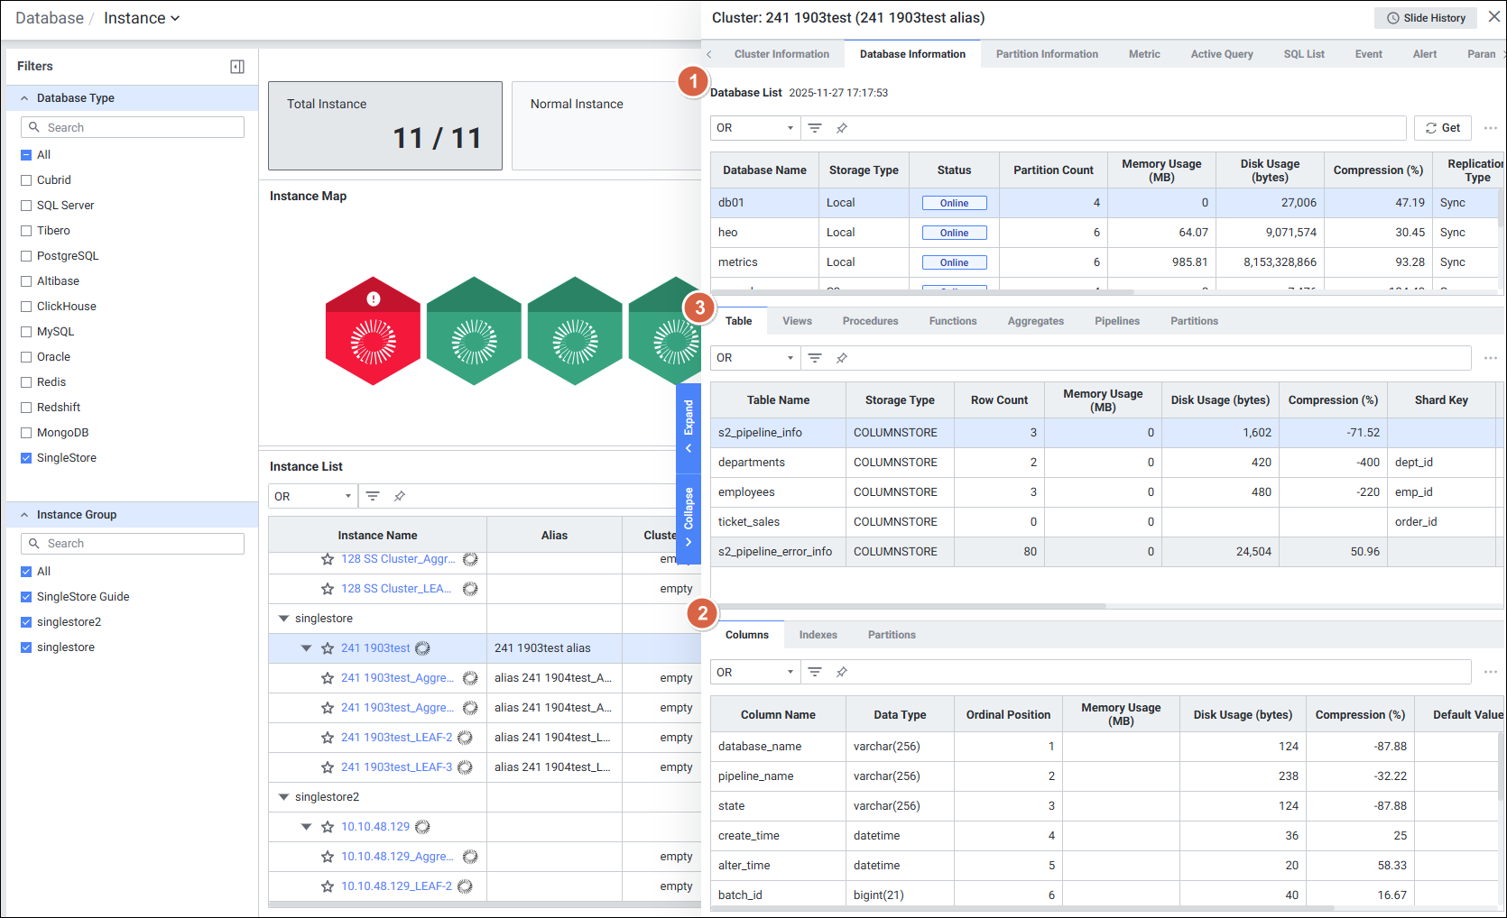Collapse the singlestore2 tree group

tap(283, 797)
